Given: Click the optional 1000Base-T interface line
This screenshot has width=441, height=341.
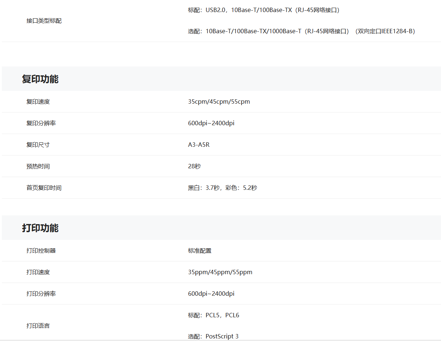Looking at the screenshot, I should tap(301, 31).
